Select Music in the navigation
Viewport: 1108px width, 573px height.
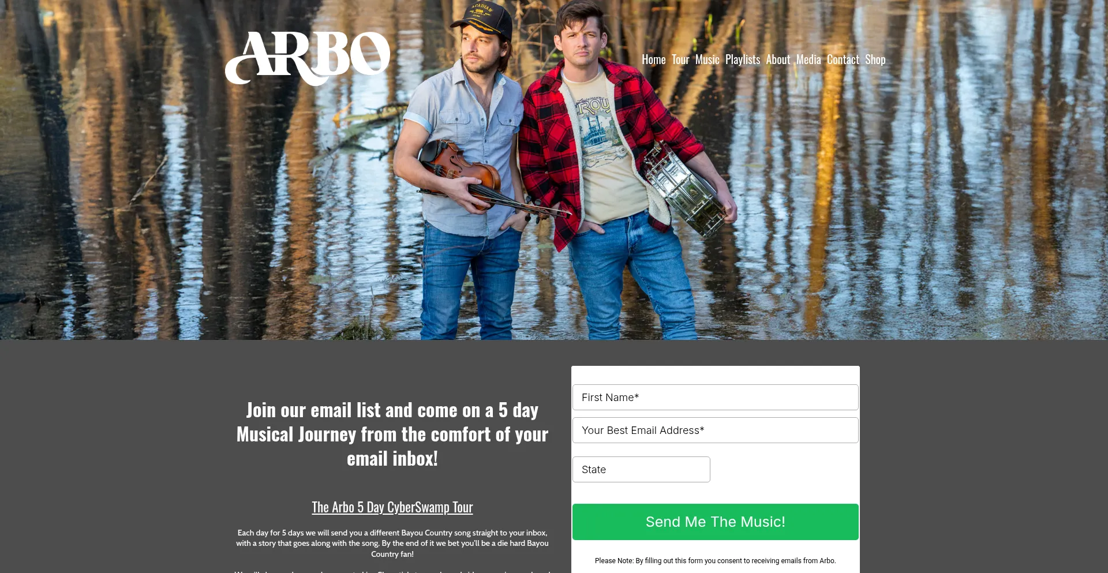707,59
